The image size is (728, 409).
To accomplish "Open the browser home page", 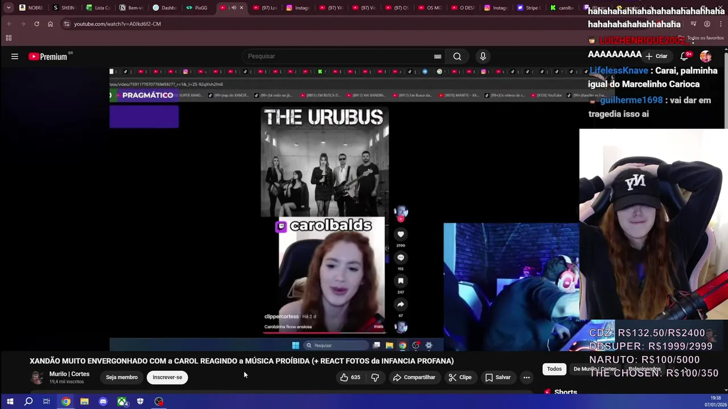I will (x=50, y=24).
